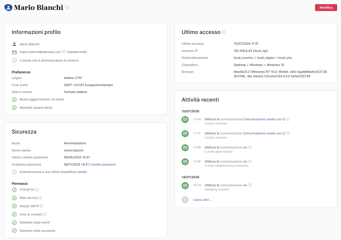Click the Ricevi aggiornamenti via email check mark
341x240 pixels.
(14, 99)
